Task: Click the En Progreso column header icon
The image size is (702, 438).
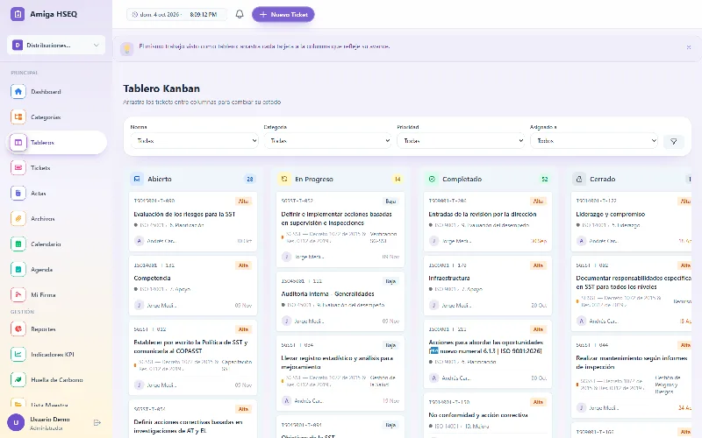Action: (x=284, y=179)
